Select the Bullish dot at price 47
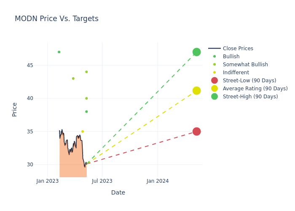295x211 pixels. [59, 52]
